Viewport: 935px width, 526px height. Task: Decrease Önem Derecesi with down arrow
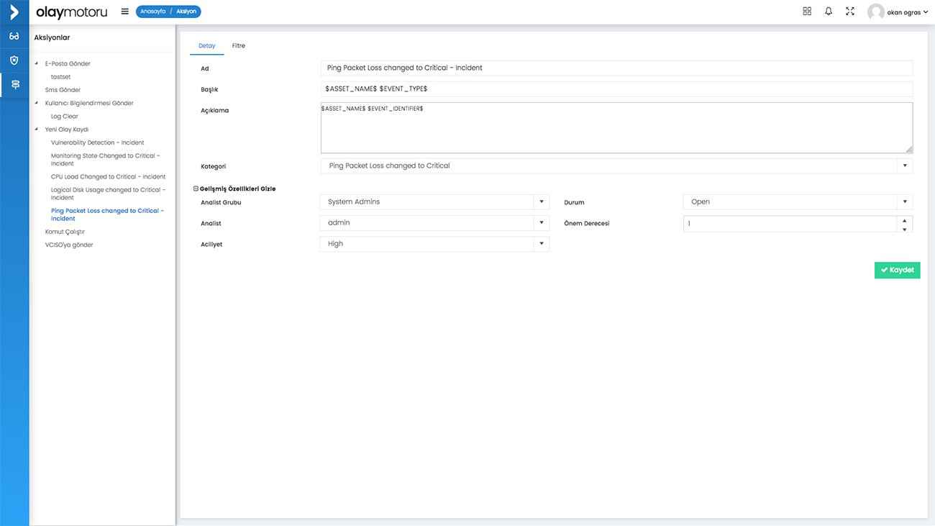point(904,229)
